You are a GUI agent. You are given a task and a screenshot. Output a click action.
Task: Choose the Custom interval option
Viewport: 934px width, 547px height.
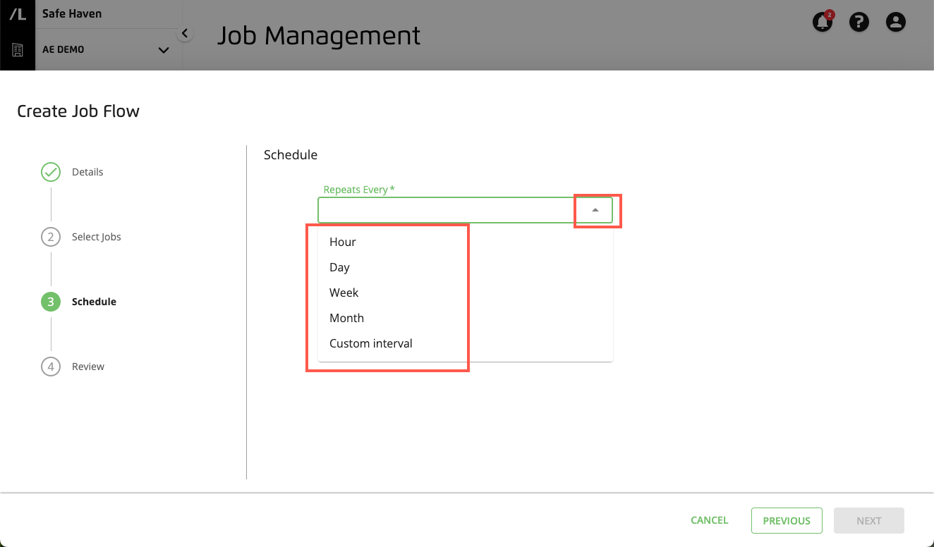point(466,343)
